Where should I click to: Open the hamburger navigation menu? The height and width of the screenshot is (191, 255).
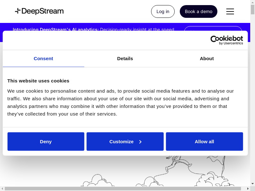click(x=230, y=11)
